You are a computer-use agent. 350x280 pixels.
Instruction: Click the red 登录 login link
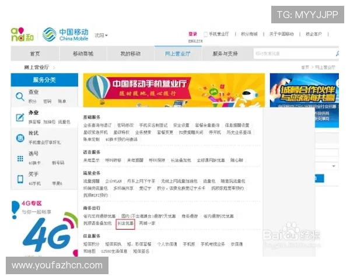[x=192, y=34]
